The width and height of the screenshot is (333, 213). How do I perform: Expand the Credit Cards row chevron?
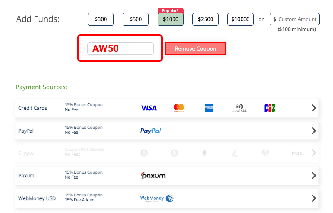click(x=314, y=108)
